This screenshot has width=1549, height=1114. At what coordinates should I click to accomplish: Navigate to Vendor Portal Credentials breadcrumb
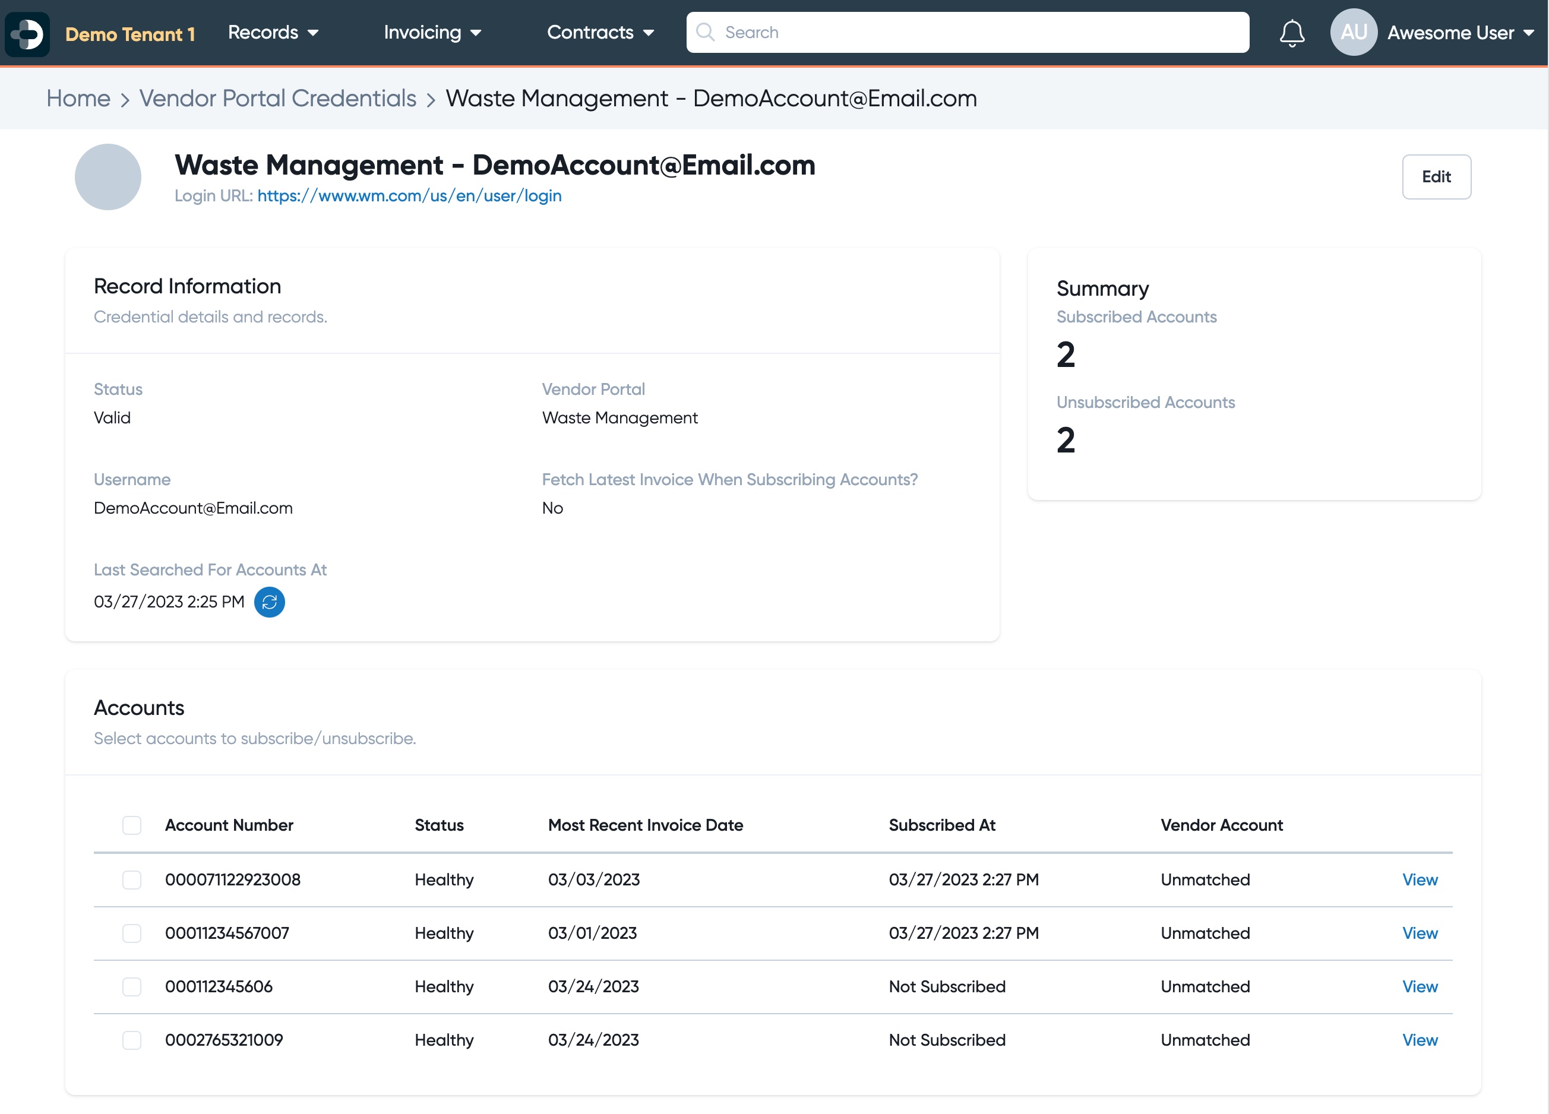click(278, 99)
